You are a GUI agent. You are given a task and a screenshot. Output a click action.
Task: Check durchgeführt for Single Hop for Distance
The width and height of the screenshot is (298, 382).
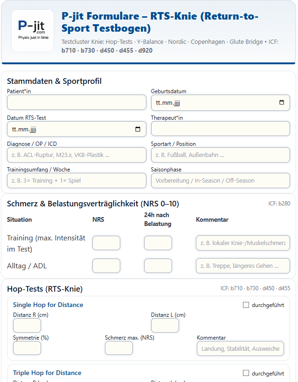(246, 305)
